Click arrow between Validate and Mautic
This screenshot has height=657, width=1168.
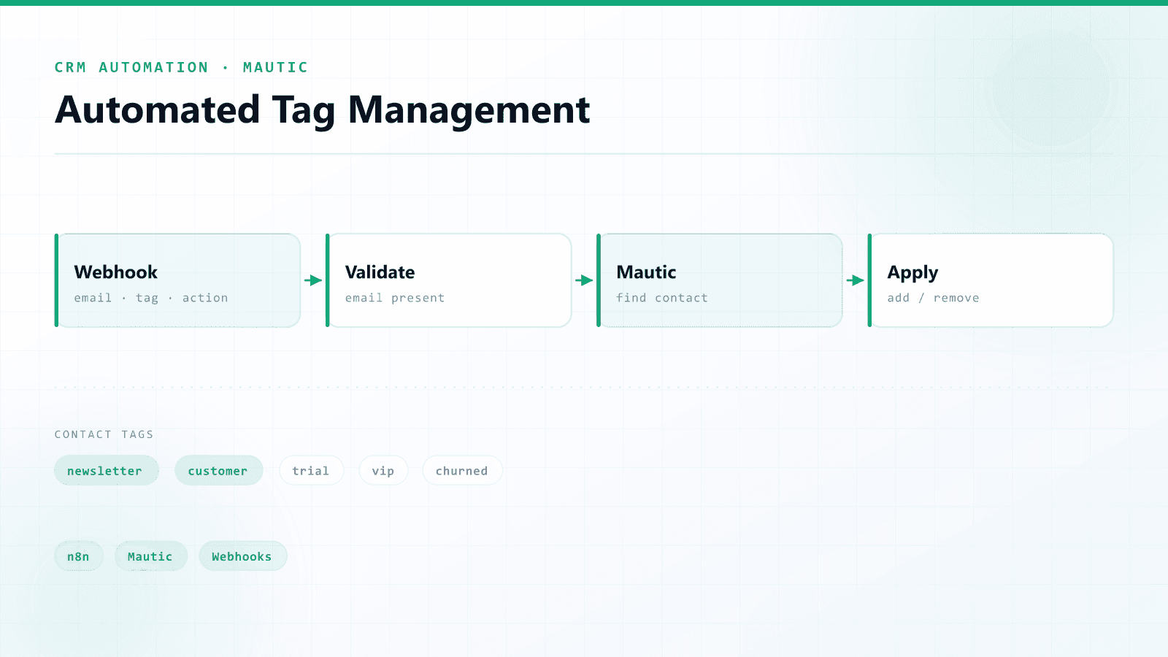[584, 280]
